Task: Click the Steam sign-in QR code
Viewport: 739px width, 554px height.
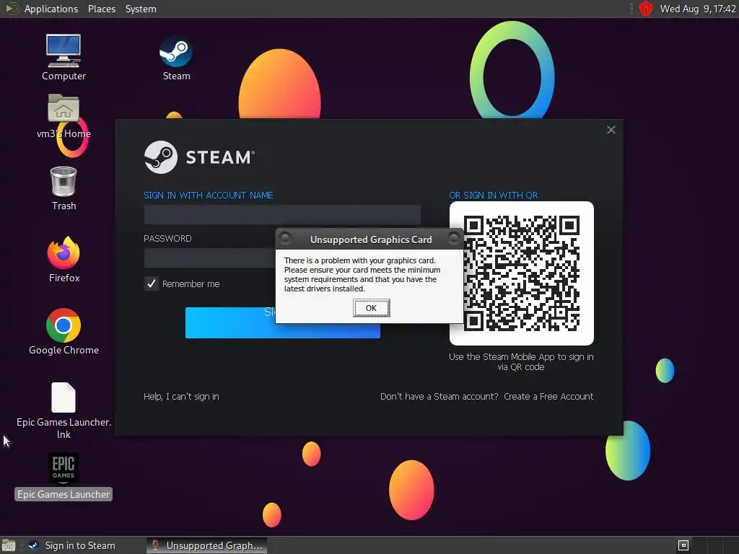Action: [521, 273]
